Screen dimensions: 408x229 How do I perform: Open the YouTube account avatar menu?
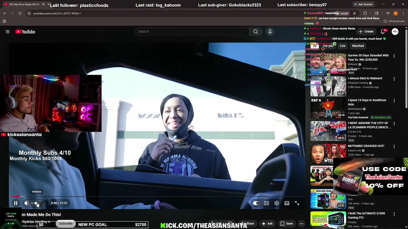pos(395,31)
